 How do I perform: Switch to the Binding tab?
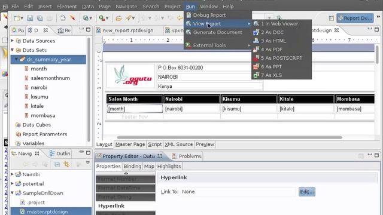coord(132,166)
